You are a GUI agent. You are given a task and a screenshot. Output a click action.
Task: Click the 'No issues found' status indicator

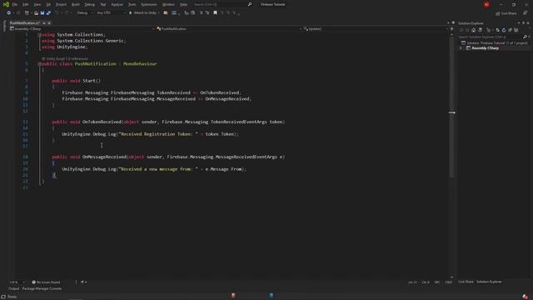46,282
